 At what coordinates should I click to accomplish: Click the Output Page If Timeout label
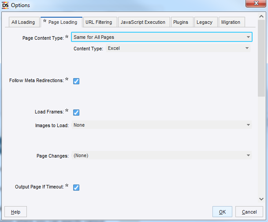point(39,187)
